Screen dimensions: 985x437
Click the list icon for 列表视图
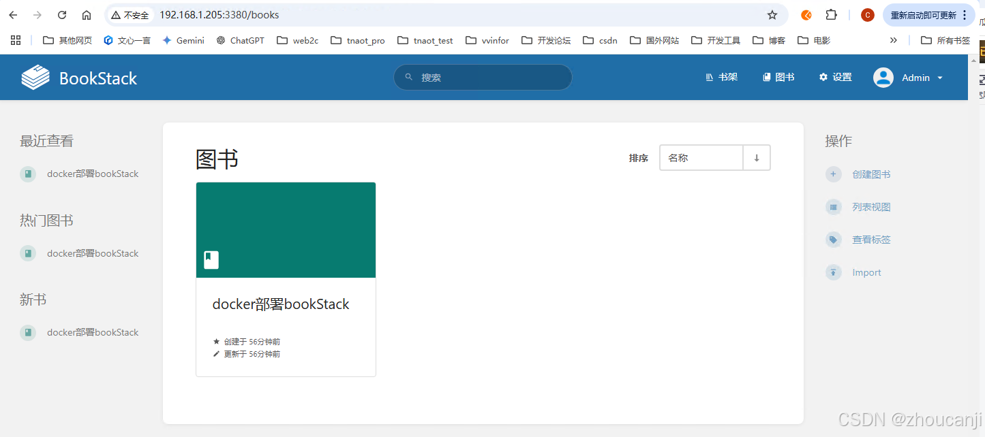click(x=834, y=207)
